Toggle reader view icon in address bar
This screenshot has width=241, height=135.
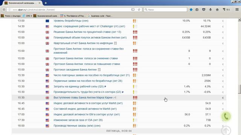[x=133, y=10]
